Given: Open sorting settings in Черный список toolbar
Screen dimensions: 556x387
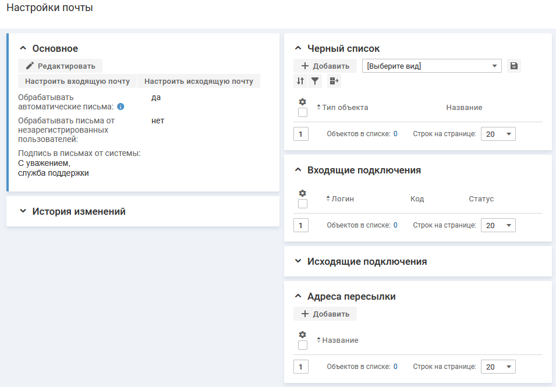Looking at the screenshot, I should (x=300, y=81).
